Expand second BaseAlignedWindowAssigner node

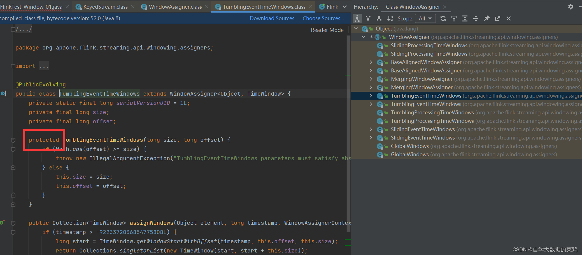point(371,70)
